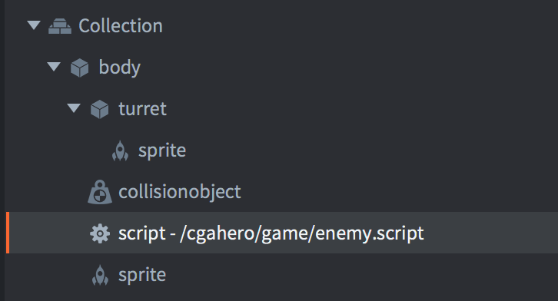The image size is (558, 301).
Task: Select the sprite under turret
Action: click(162, 151)
